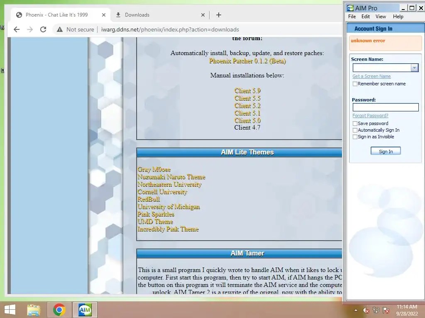Close the Phoenix - Chat Like It's 1999 tab
This screenshot has width=425, height=318.
pos(103,15)
